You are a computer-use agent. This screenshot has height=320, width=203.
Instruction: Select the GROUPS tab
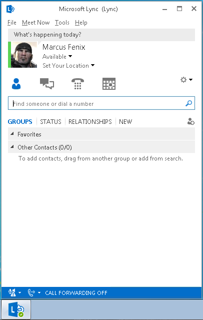20,122
